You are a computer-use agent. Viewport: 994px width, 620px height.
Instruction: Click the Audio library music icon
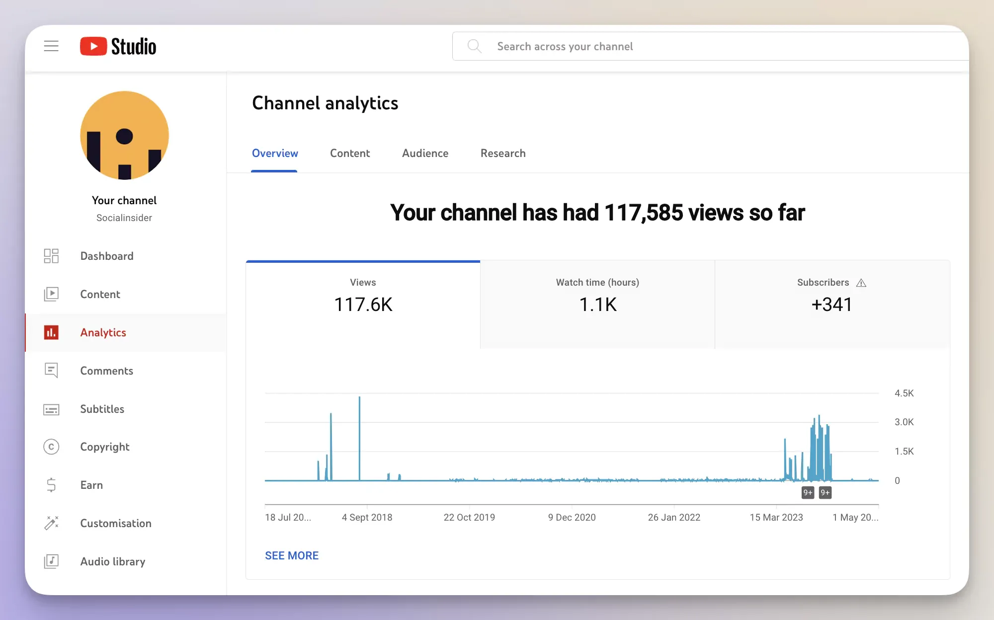(51, 561)
